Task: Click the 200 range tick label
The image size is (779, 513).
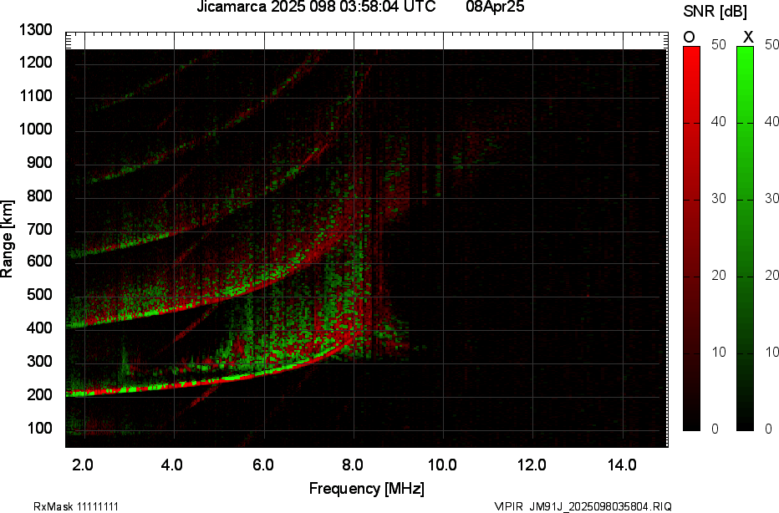Action: (39, 394)
